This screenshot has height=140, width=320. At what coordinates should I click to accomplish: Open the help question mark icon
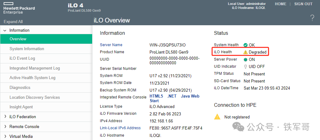312,18
